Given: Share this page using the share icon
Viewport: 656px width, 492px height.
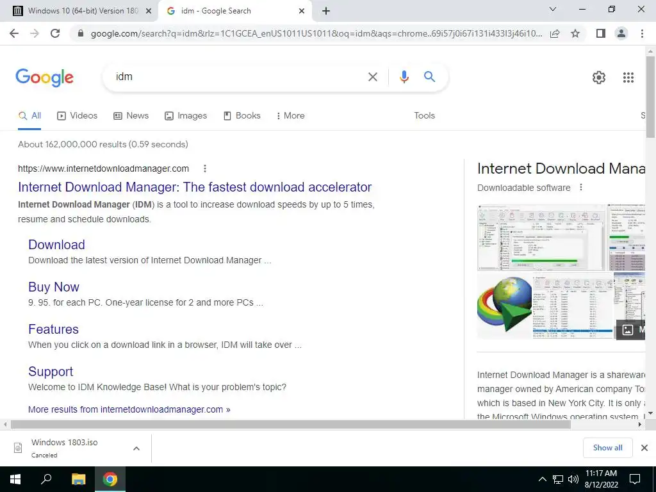Looking at the screenshot, I should coord(555,33).
